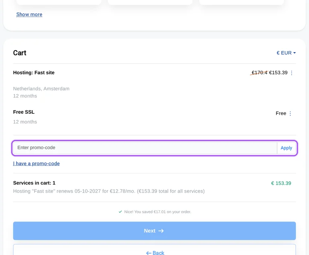This screenshot has width=309, height=255.
Task: Apply the promo code
Action: coord(286,148)
